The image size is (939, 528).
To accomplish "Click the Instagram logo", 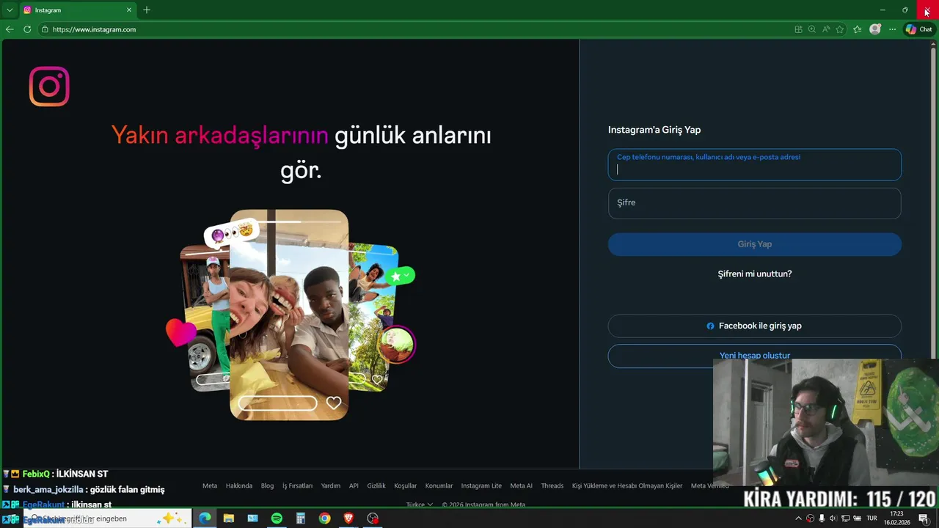I will tap(49, 87).
